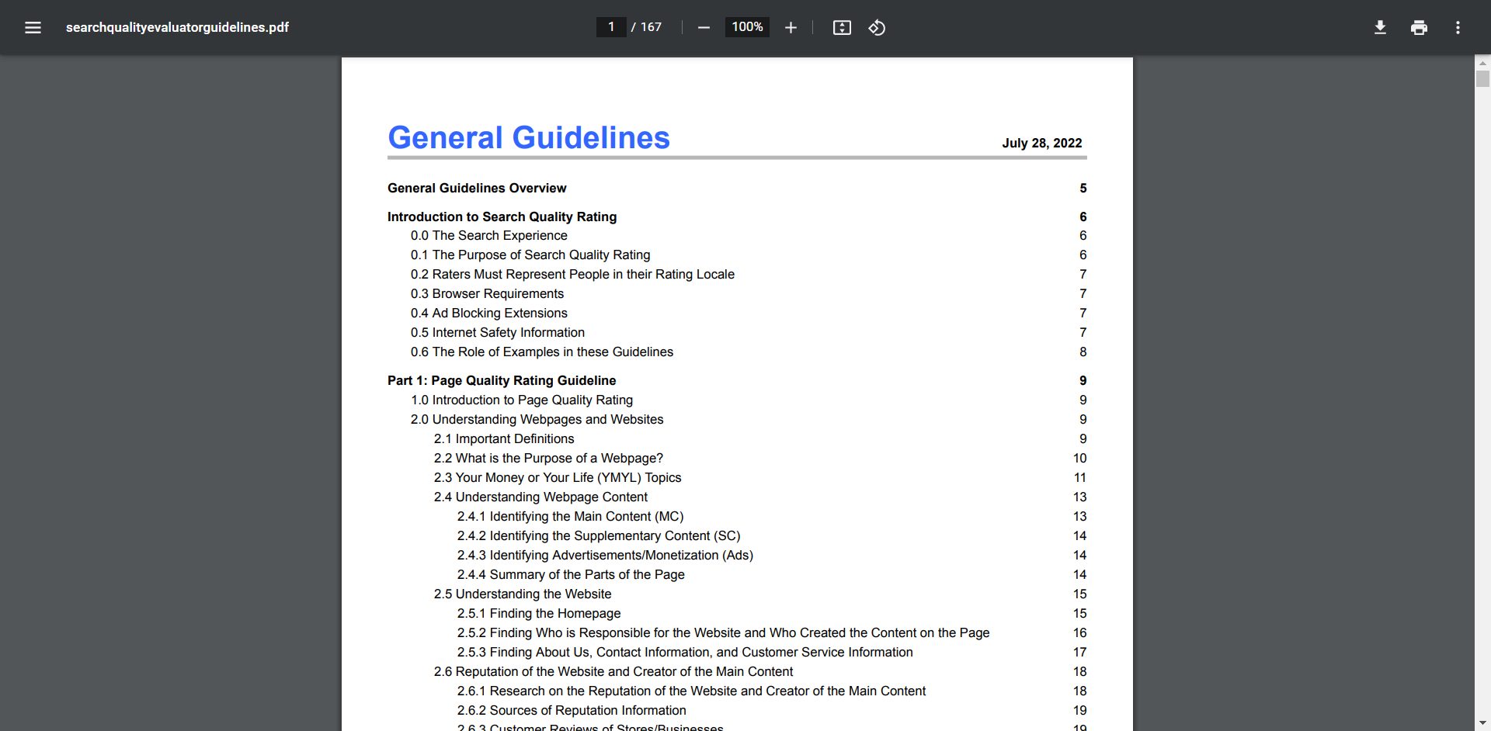Go to 0.4 Ad Blocking Extensions section

488,313
